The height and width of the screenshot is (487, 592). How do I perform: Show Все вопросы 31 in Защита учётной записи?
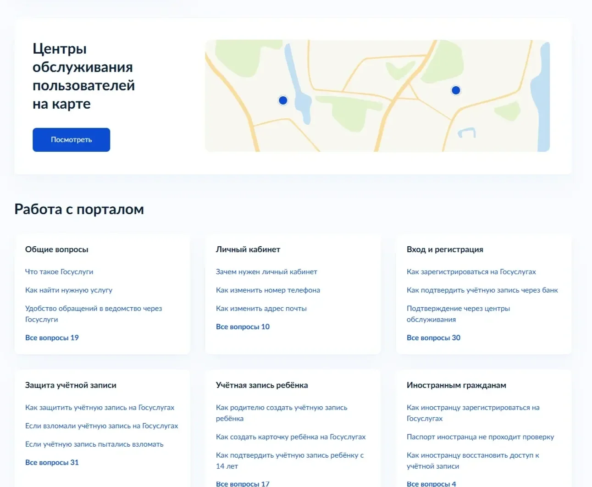(52, 463)
